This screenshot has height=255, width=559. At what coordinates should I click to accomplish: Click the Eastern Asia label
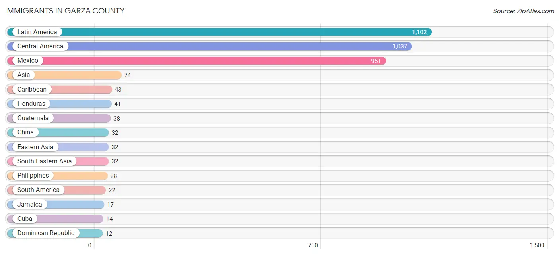pos(35,147)
